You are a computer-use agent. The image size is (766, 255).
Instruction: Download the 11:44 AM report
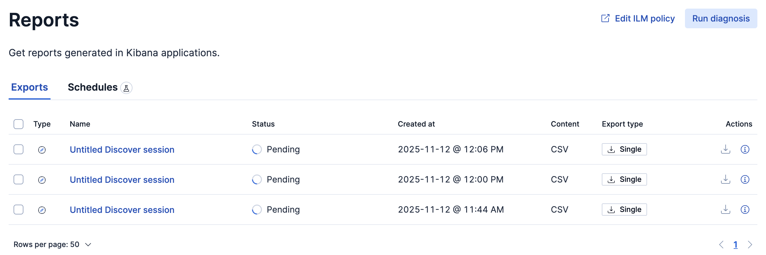coord(726,210)
